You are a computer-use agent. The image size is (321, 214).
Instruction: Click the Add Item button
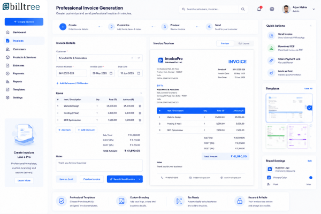tap(65, 130)
